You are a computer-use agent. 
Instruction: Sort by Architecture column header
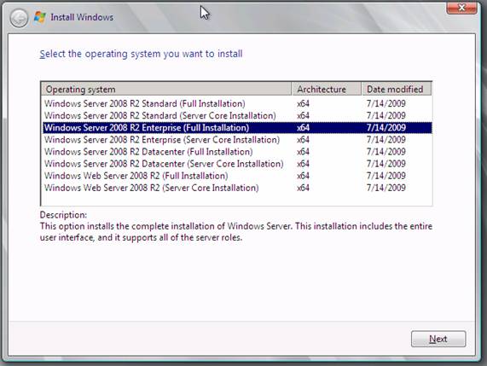(327, 90)
